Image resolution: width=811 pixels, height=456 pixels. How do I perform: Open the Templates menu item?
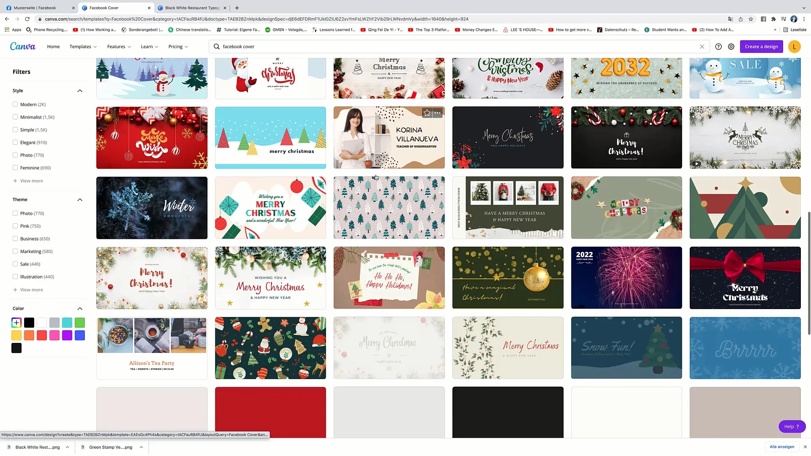[x=82, y=46]
